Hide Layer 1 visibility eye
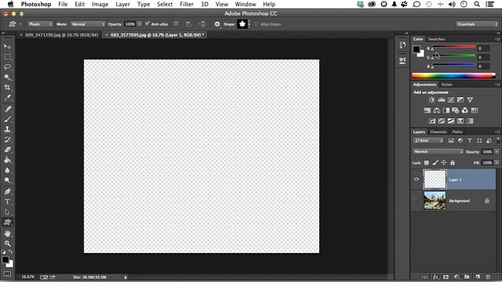The height and width of the screenshot is (282, 502). pyautogui.click(x=417, y=179)
